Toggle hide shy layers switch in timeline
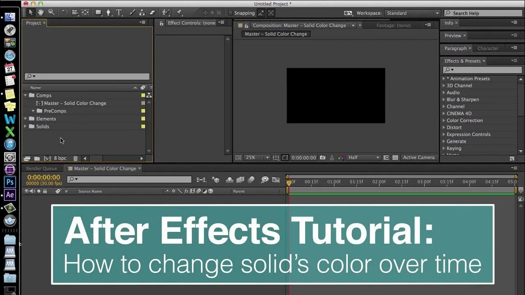 click(230, 179)
